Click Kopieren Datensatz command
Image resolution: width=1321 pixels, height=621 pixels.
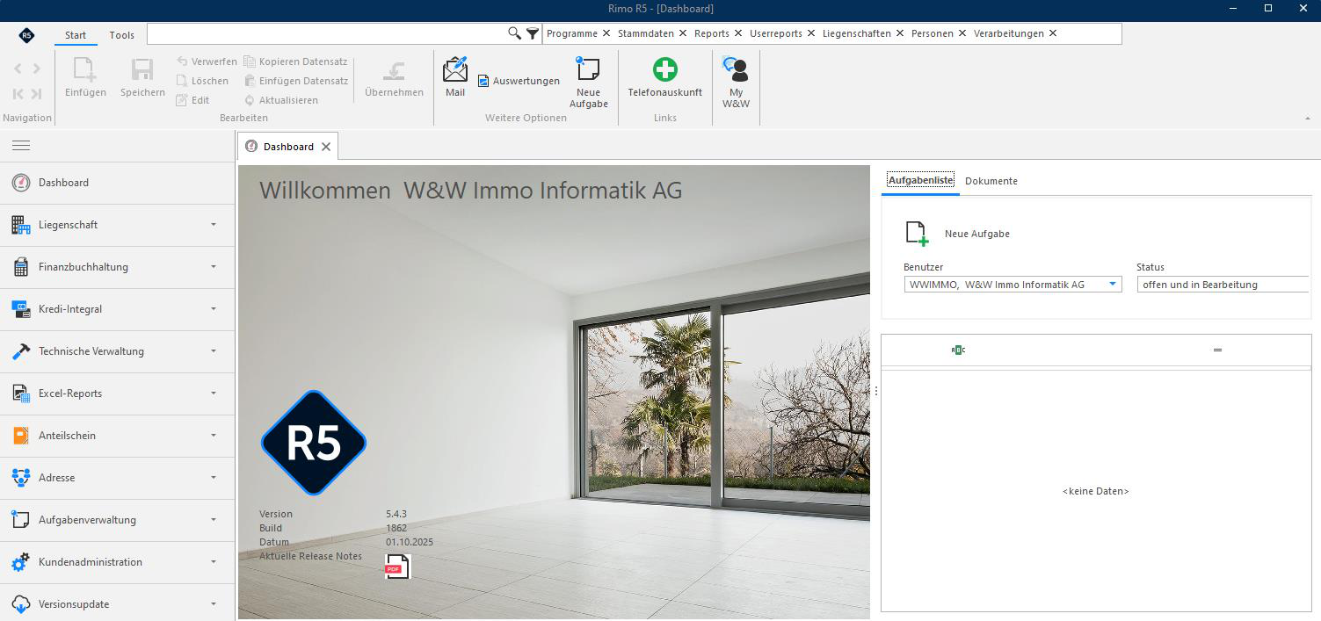pos(295,61)
